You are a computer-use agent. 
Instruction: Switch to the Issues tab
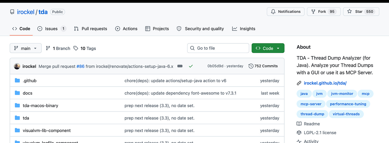[x=52, y=29]
